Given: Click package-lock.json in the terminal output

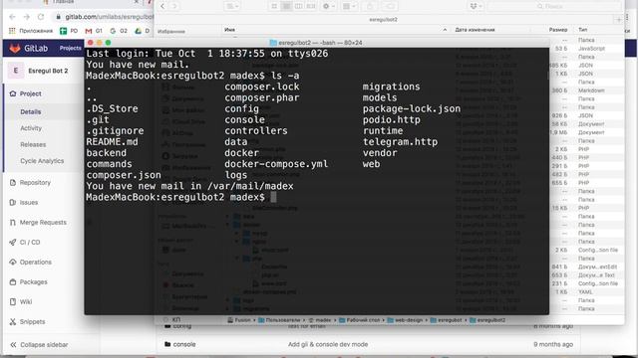Looking at the screenshot, I should click(x=412, y=108).
